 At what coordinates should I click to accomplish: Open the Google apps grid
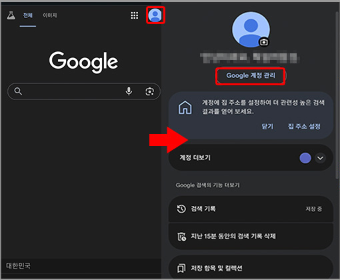coord(134,15)
